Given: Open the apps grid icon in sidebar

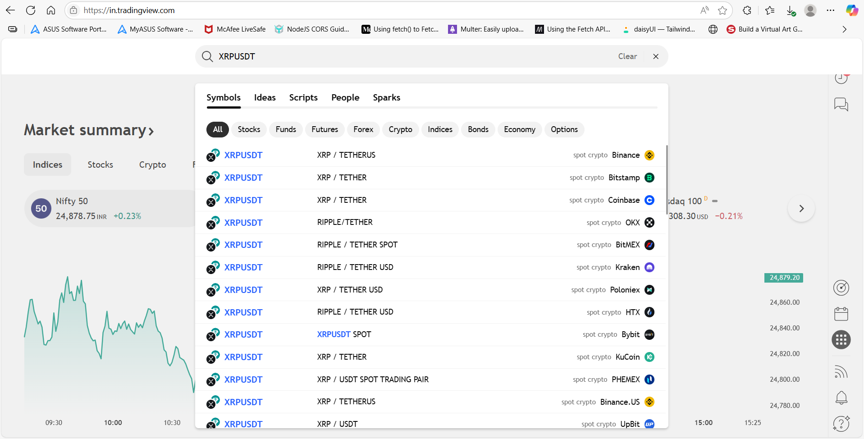Looking at the screenshot, I should [841, 340].
